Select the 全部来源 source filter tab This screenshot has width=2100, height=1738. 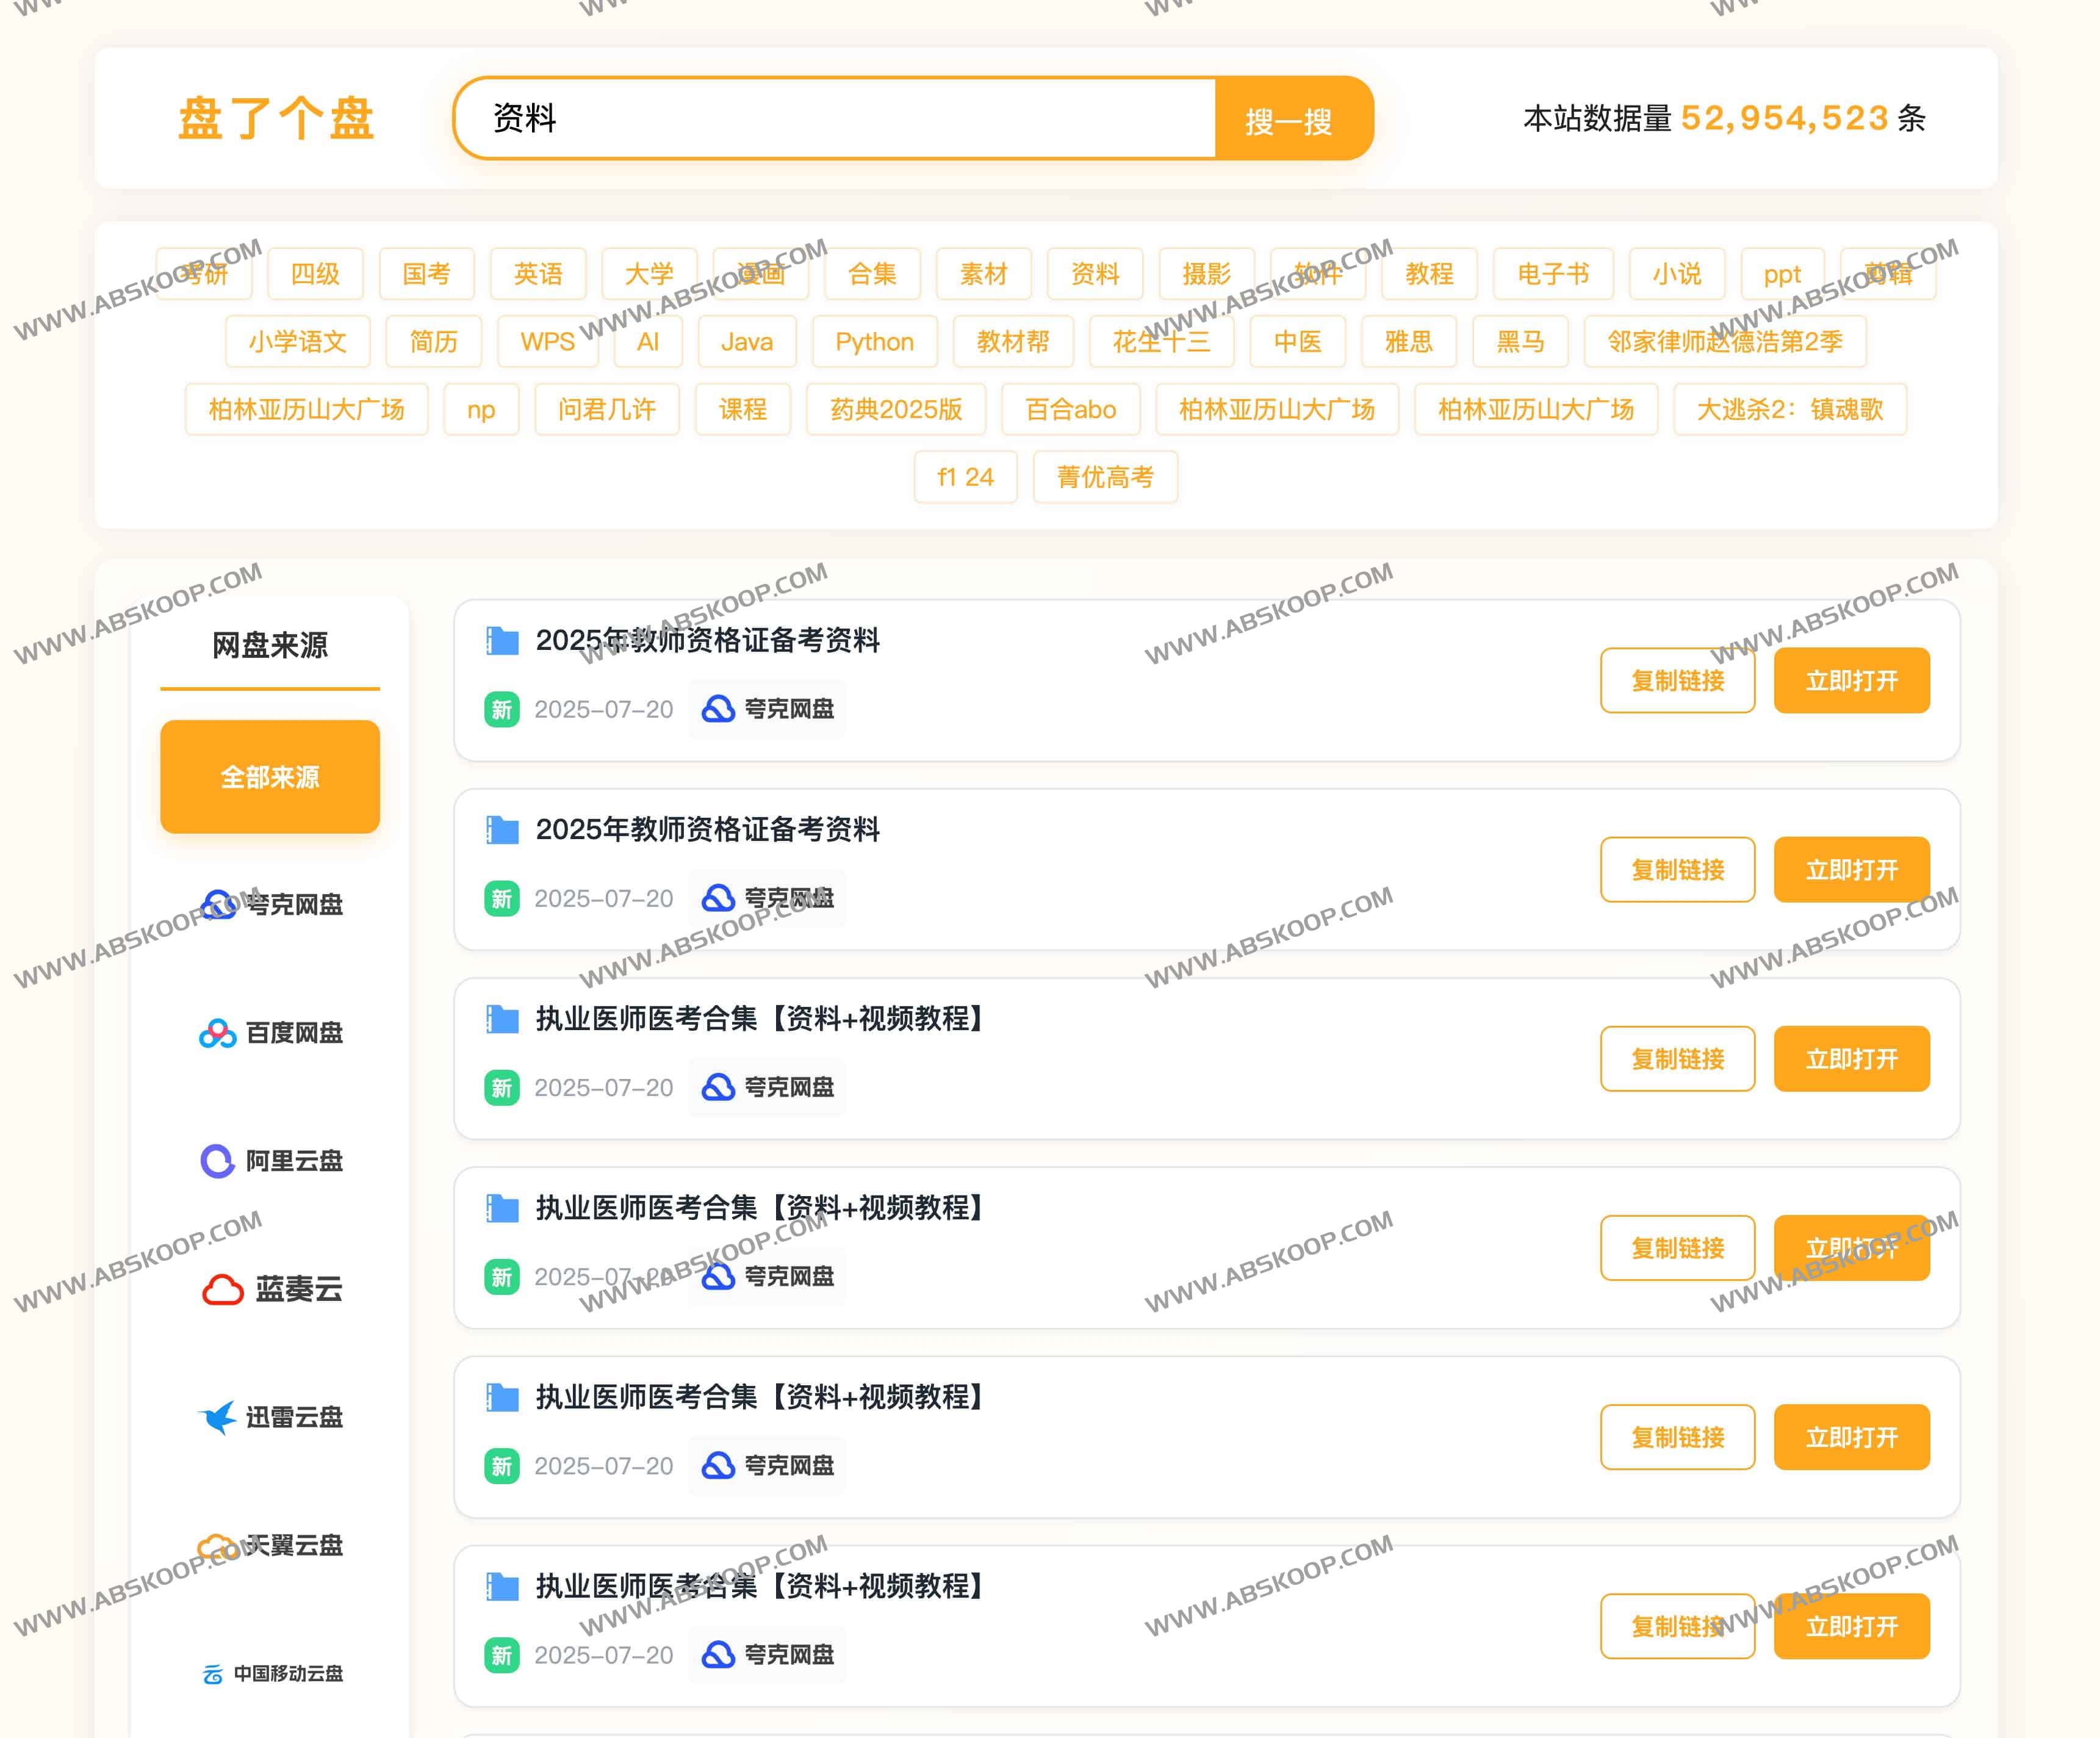(x=270, y=777)
